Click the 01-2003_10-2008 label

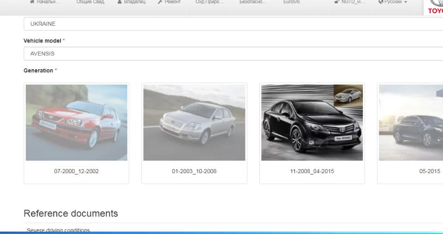coord(194,171)
